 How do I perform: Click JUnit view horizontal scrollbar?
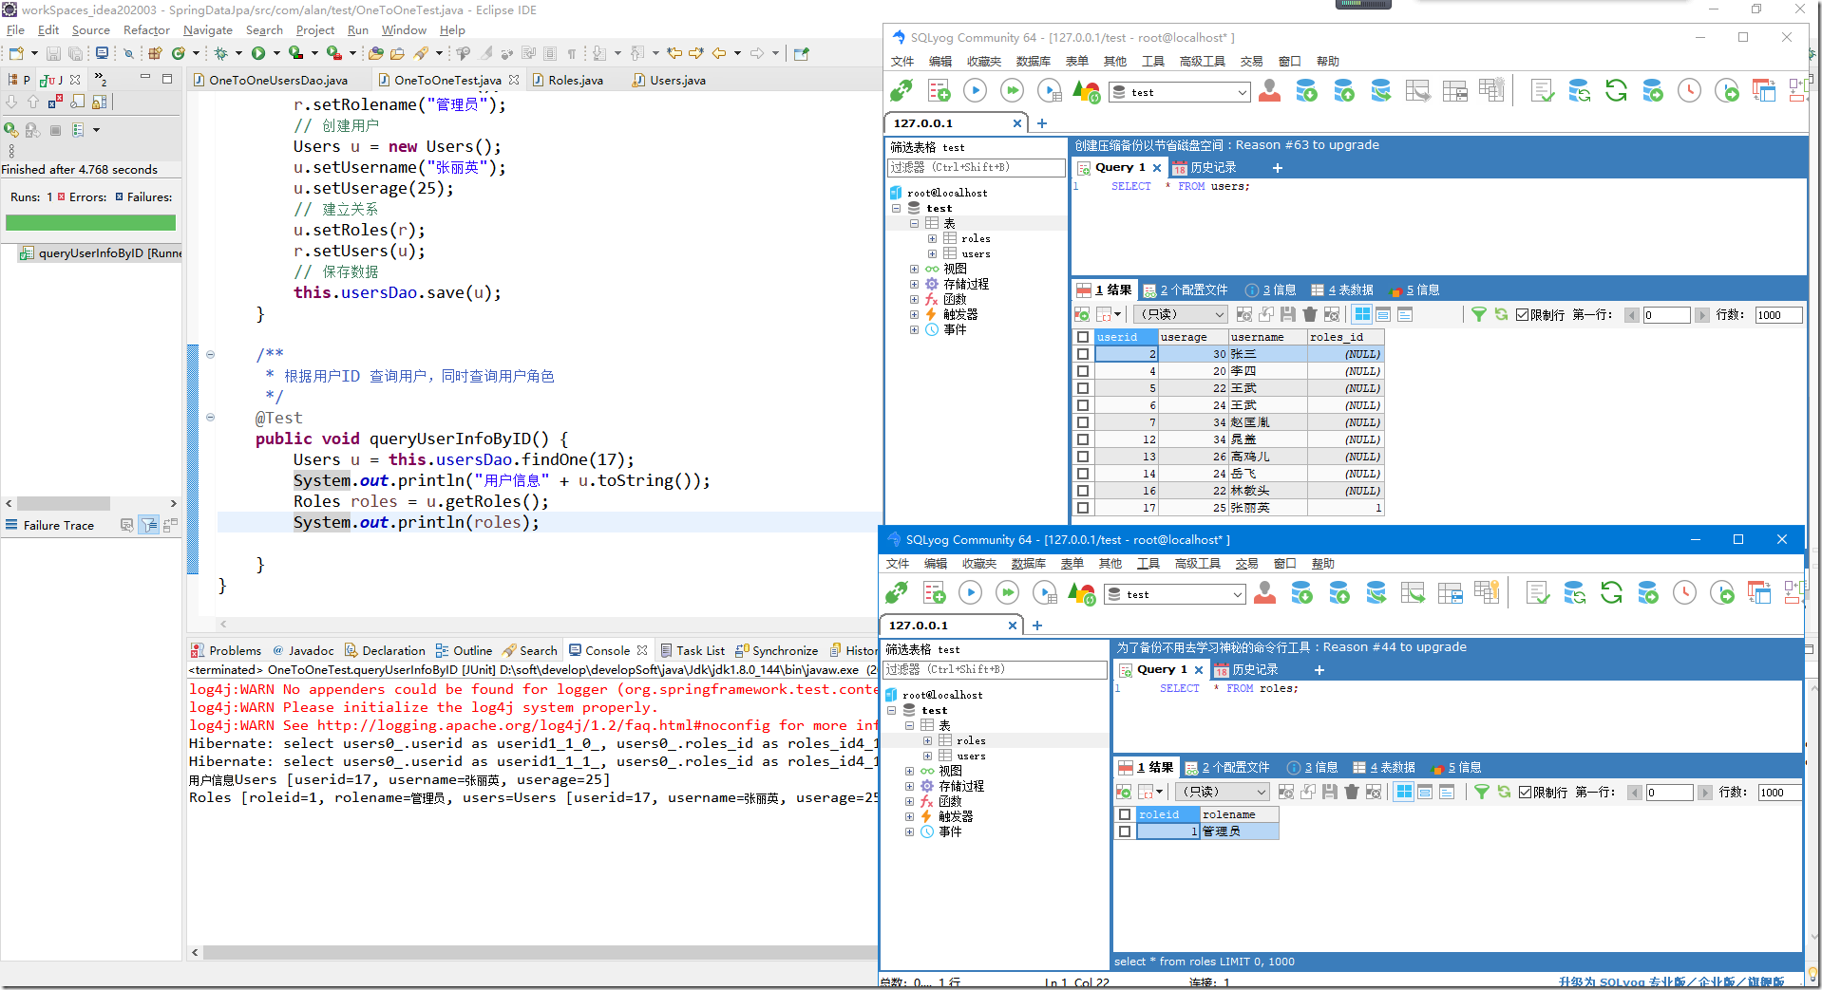click(64, 503)
